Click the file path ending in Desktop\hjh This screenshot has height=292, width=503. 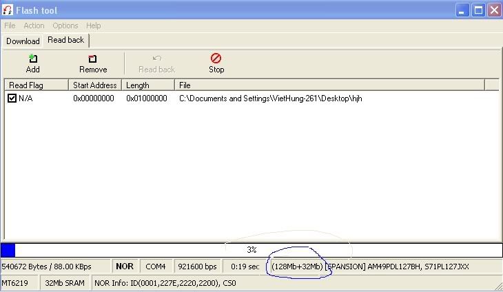[x=270, y=98]
